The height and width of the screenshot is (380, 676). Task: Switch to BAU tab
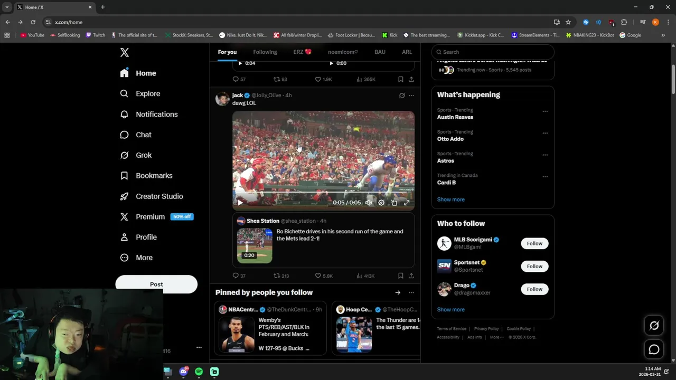380,52
